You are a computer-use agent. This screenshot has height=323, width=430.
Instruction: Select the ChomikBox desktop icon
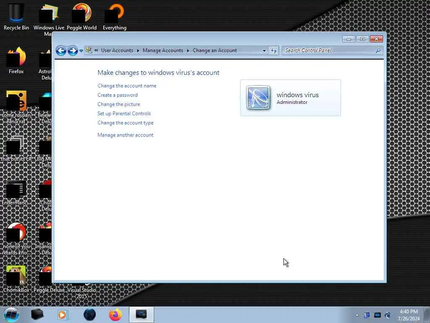coord(16,279)
